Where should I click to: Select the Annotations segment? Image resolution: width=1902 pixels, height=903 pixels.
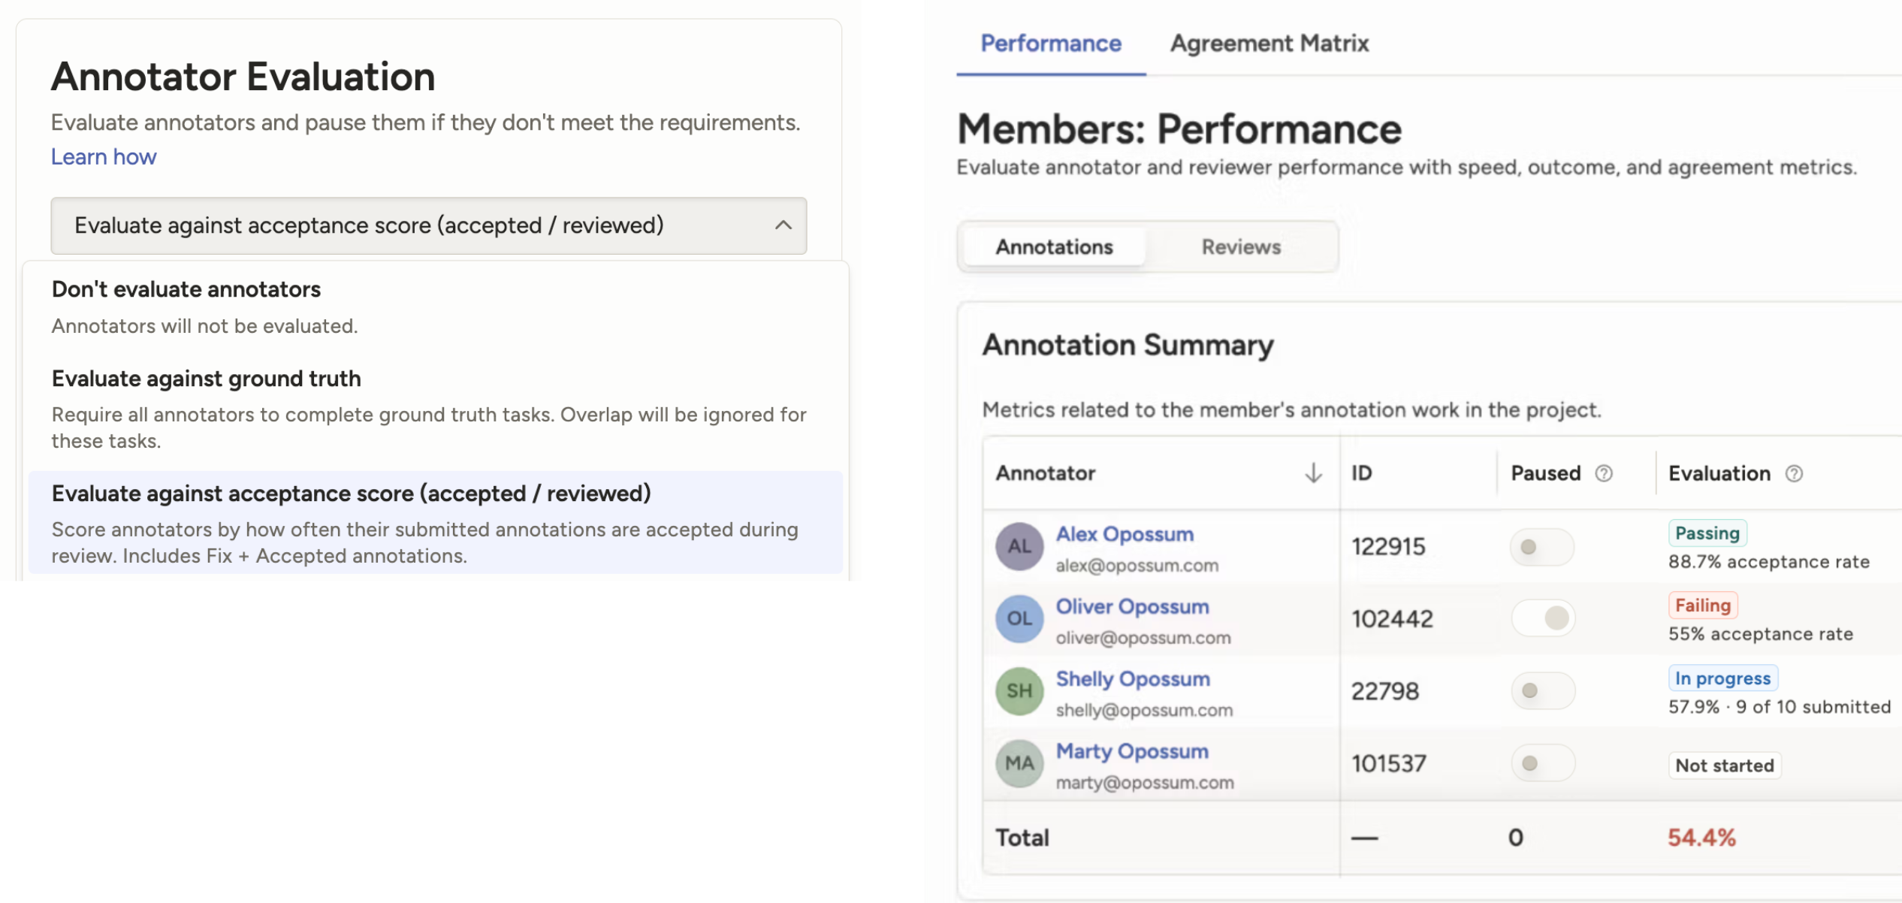(1054, 246)
